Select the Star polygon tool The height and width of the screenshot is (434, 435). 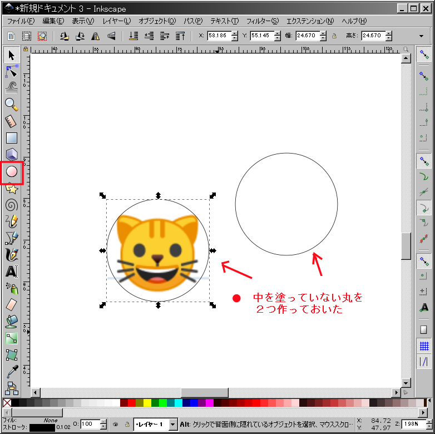tap(11, 189)
